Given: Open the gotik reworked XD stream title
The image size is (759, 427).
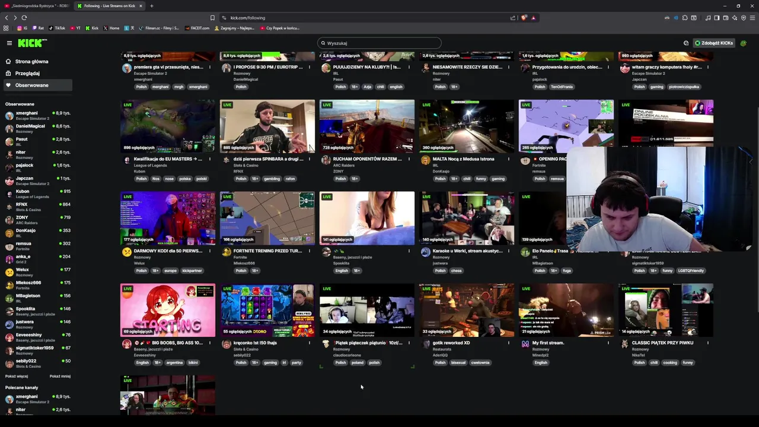Looking at the screenshot, I should pyautogui.click(x=451, y=343).
